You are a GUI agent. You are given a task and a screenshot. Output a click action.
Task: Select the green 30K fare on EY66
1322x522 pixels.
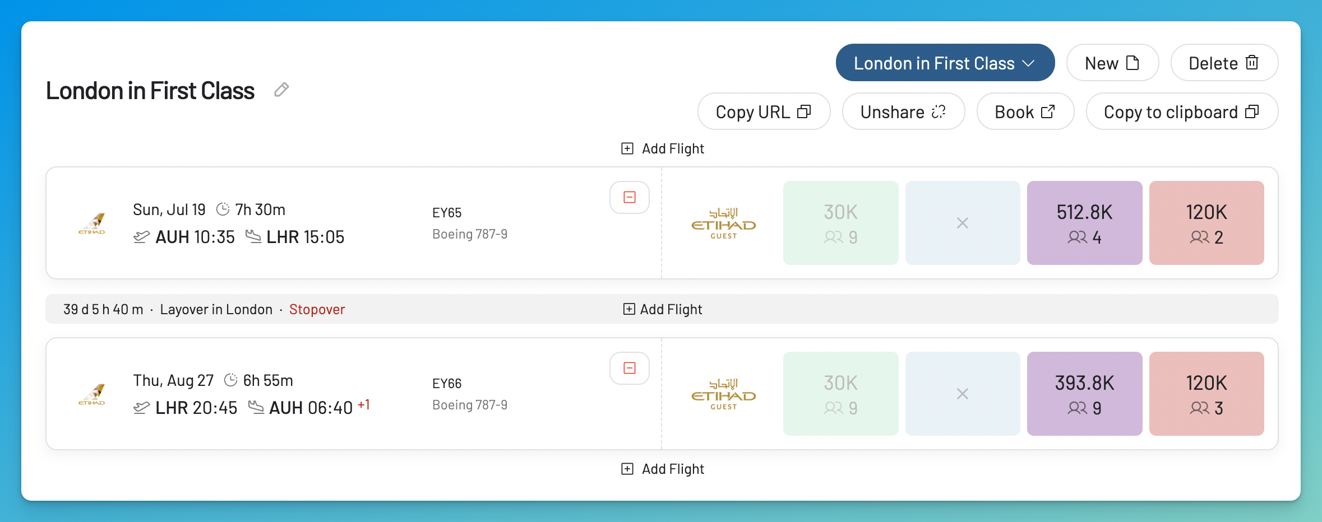(x=840, y=394)
